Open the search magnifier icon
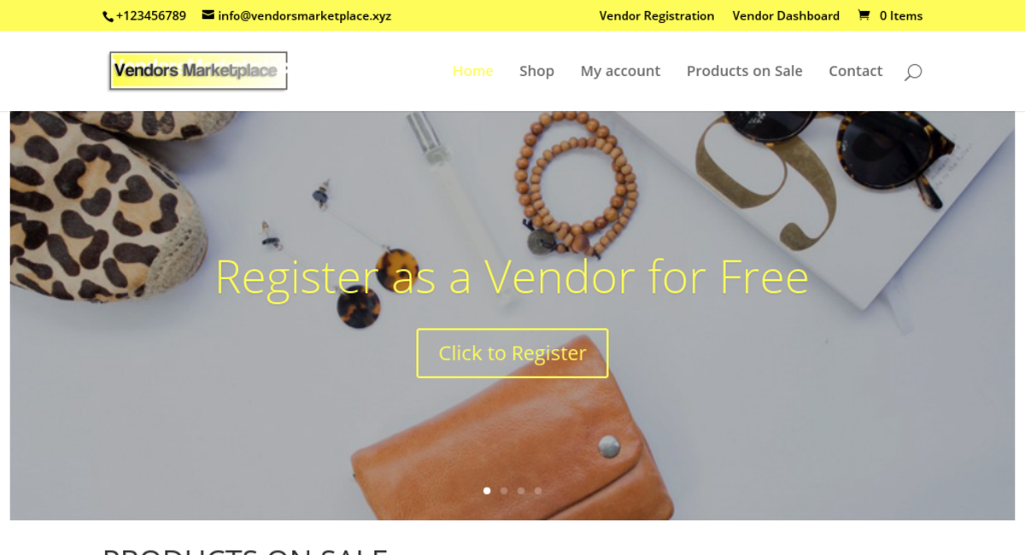This screenshot has width=1025, height=555. tap(913, 73)
